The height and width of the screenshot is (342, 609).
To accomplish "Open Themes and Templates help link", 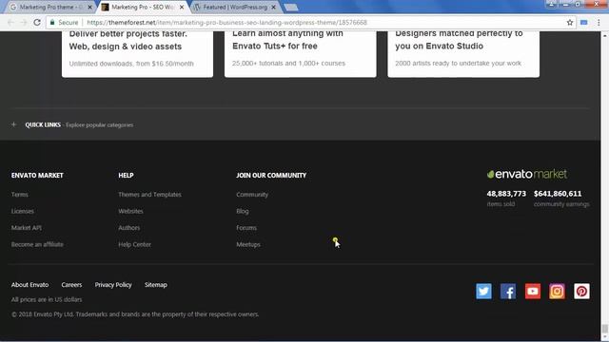I will (150, 194).
